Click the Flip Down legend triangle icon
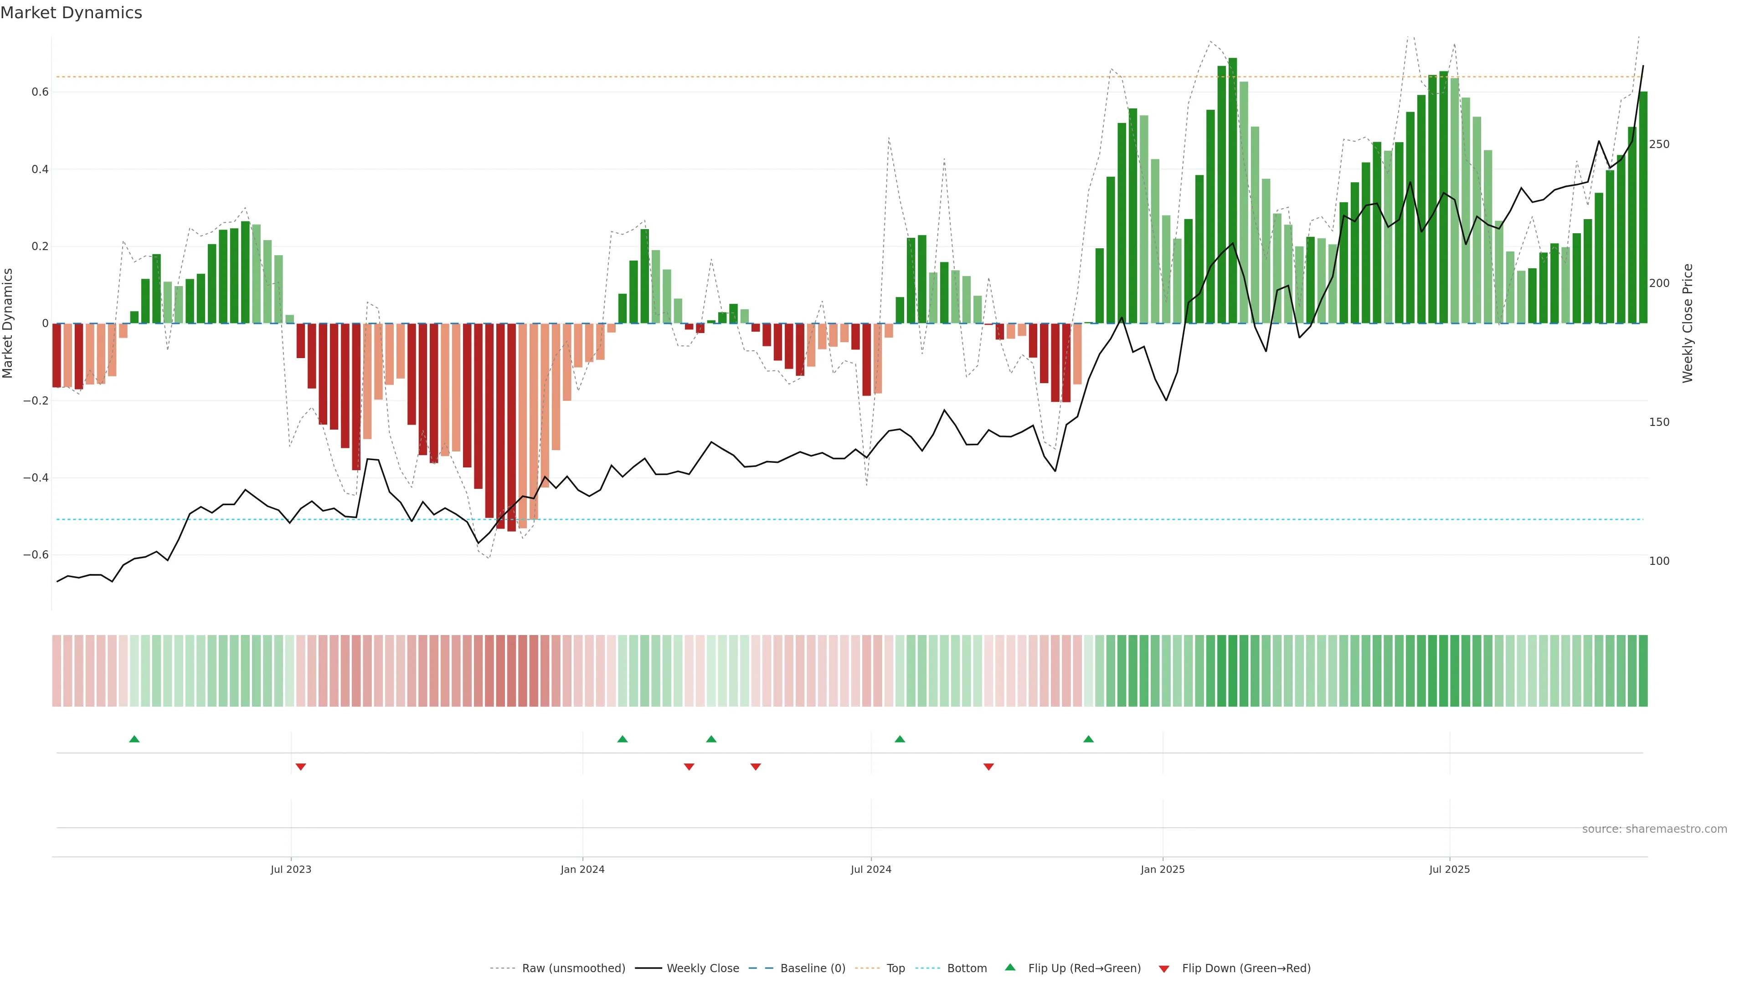 click(x=1164, y=969)
